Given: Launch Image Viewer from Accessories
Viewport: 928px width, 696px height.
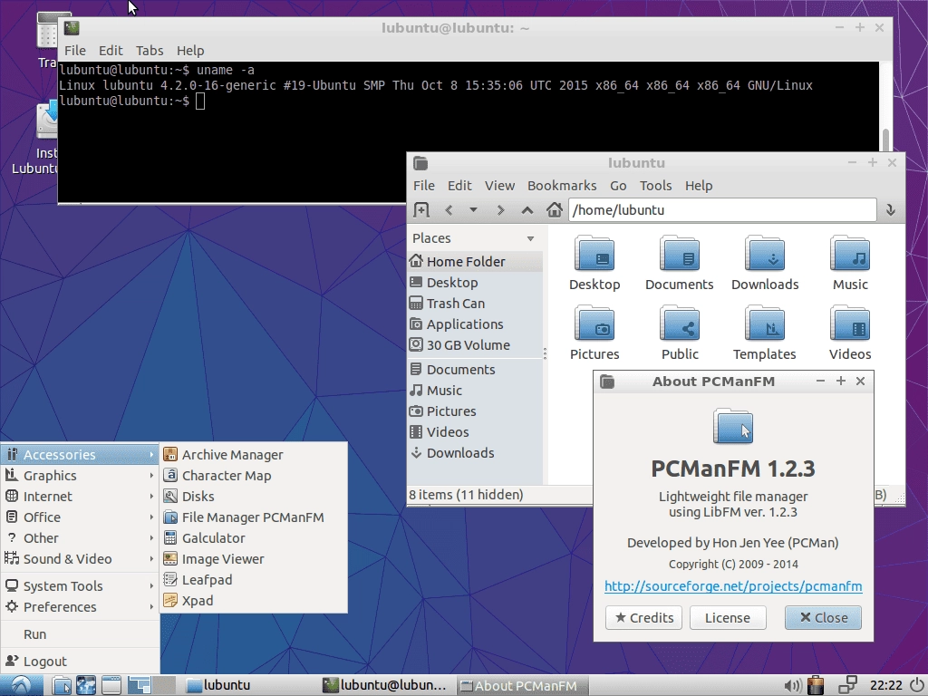Looking at the screenshot, I should [254, 559].
